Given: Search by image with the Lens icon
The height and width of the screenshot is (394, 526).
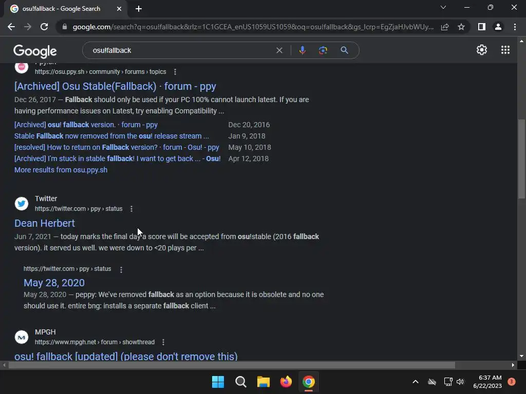Looking at the screenshot, I should 323,50.
